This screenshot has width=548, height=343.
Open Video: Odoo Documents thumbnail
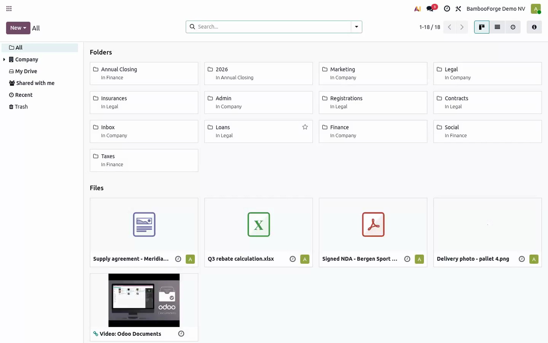pyautogui.click(x=144, y=300)
